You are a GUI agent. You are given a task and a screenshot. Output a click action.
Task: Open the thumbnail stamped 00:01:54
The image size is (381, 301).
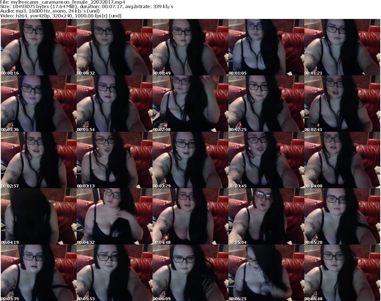click(115, 104)
